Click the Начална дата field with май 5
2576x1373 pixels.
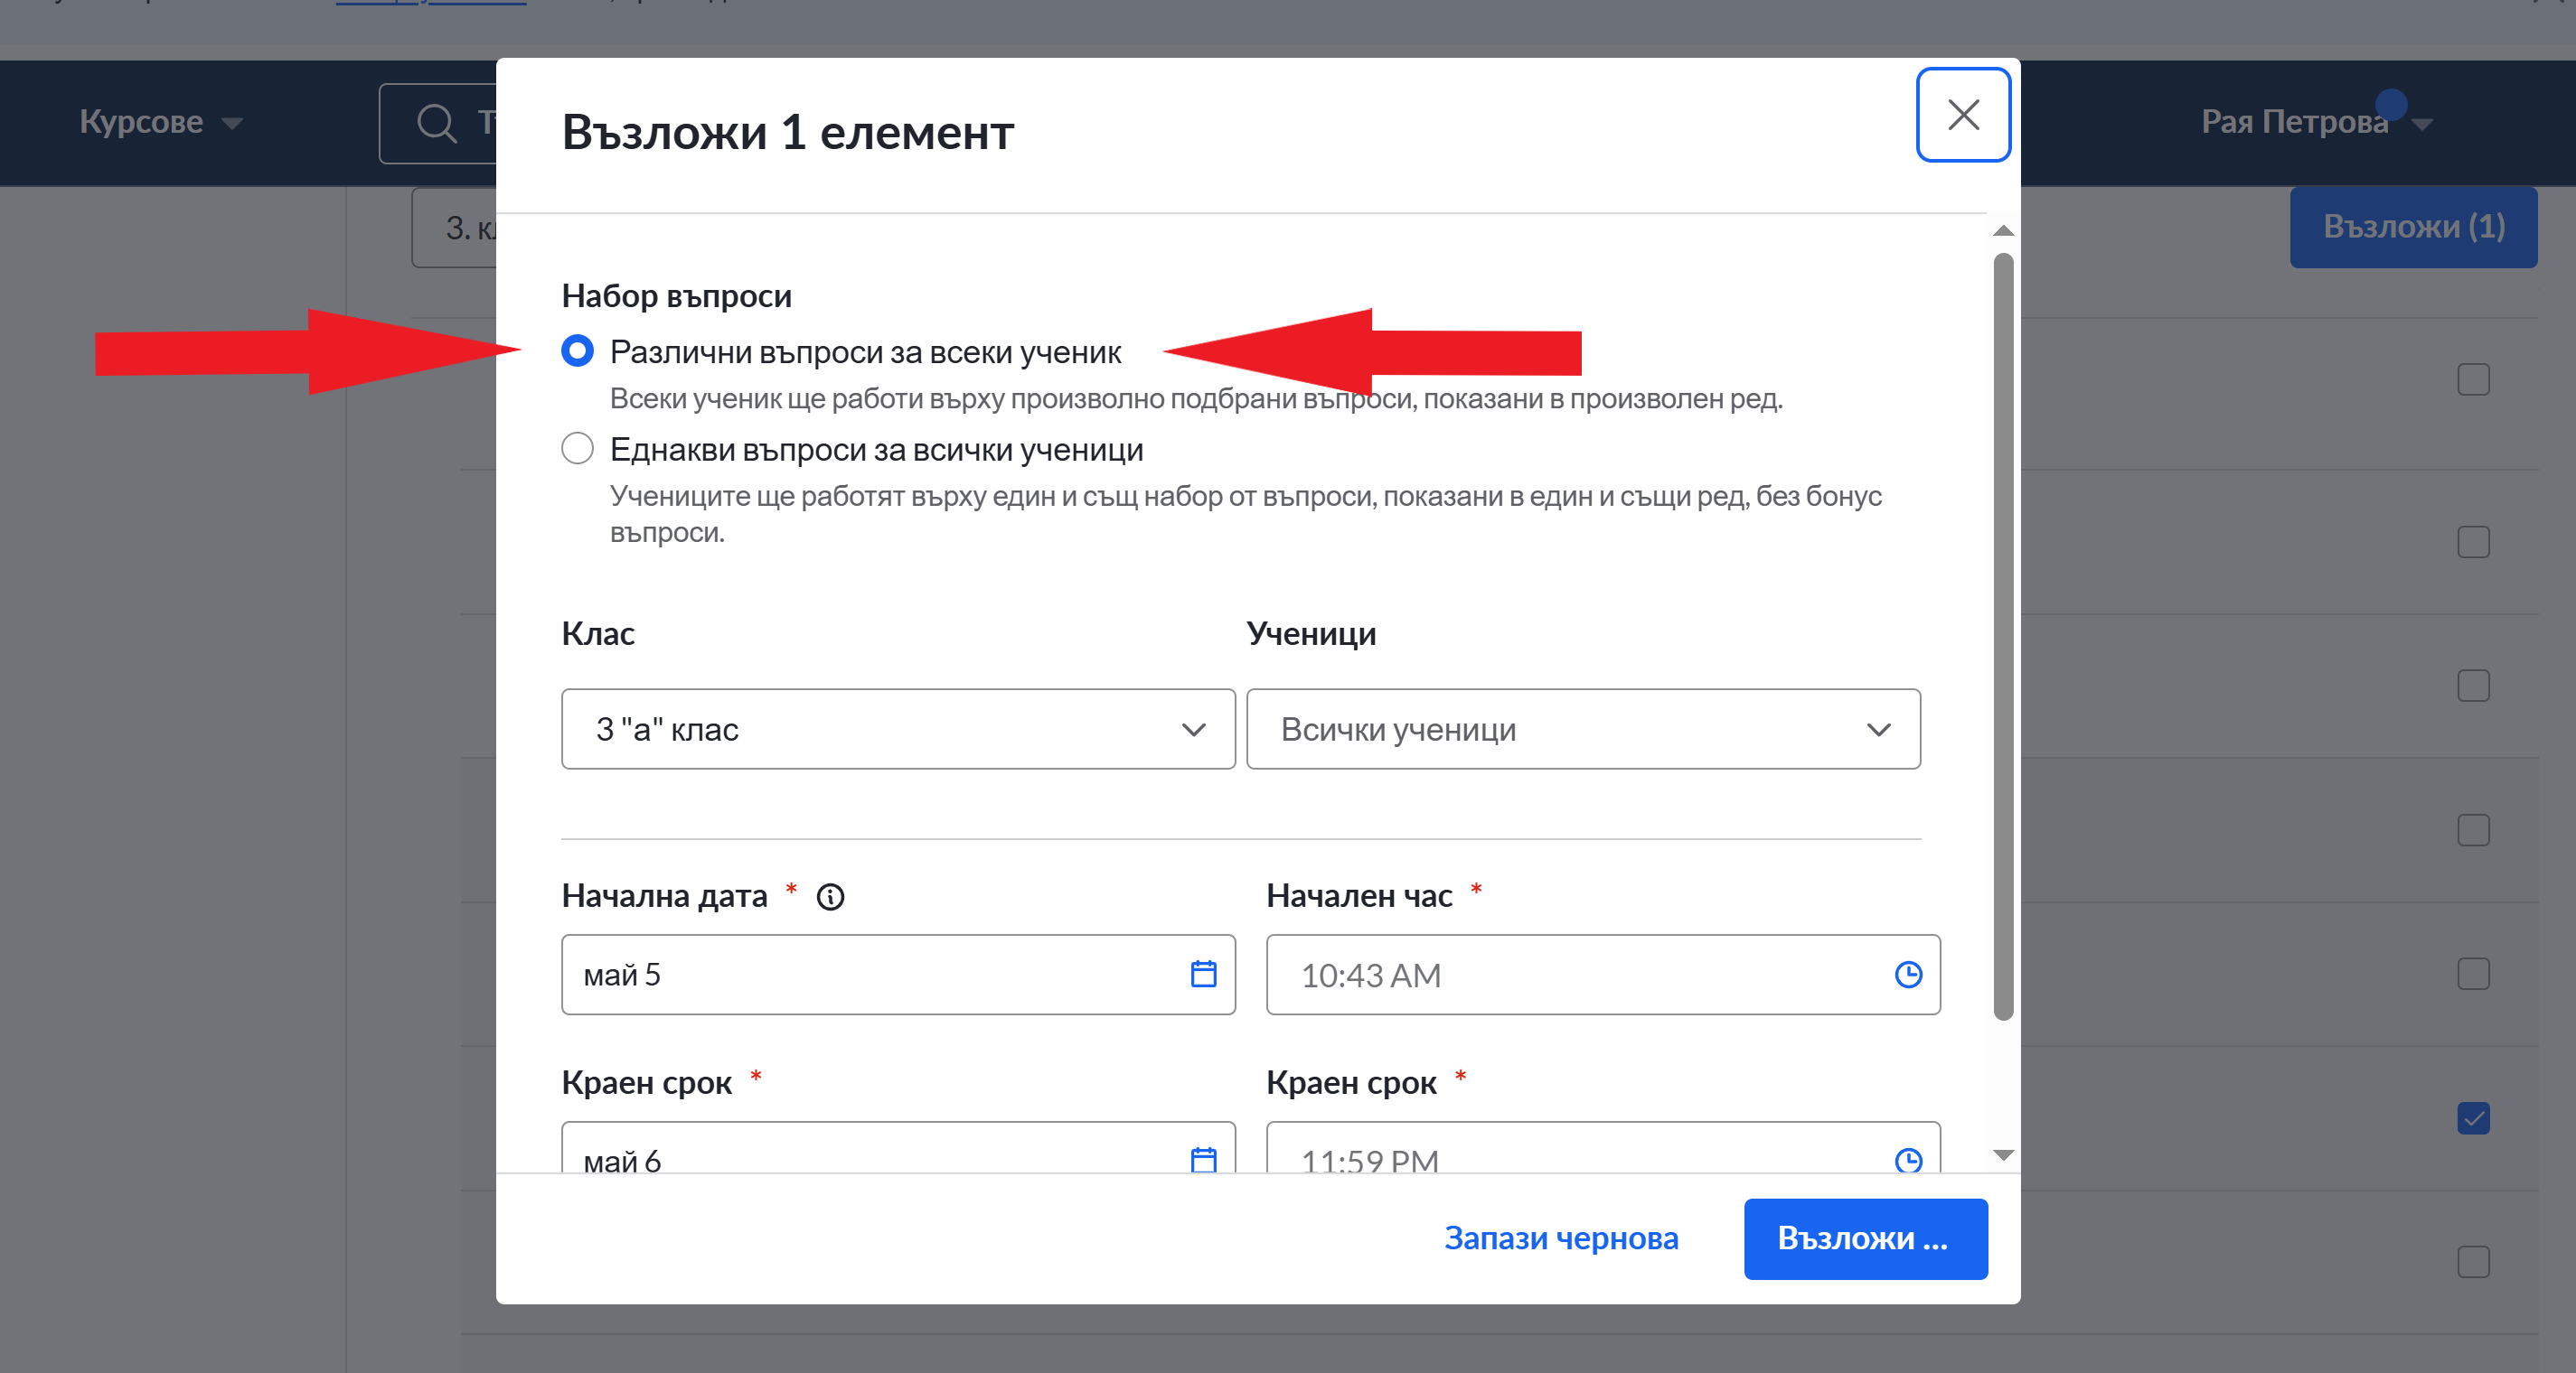pos(898,973)
